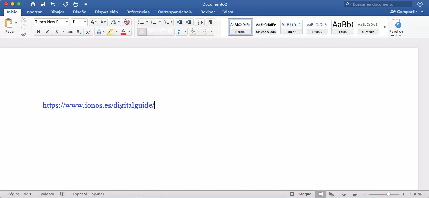Apply the Sin espaciado style
The image size is (429, 198).
coord(266,27)
